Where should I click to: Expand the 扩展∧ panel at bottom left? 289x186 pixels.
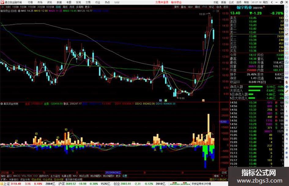[4, 179]
